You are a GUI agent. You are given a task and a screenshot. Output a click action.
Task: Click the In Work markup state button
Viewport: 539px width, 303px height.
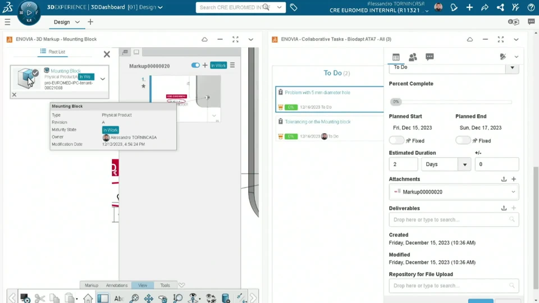click(x=218, y=65)
